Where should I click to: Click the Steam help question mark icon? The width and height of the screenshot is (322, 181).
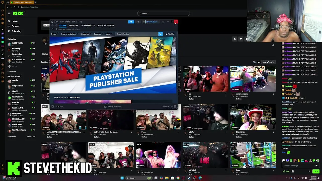click(144, 22)
